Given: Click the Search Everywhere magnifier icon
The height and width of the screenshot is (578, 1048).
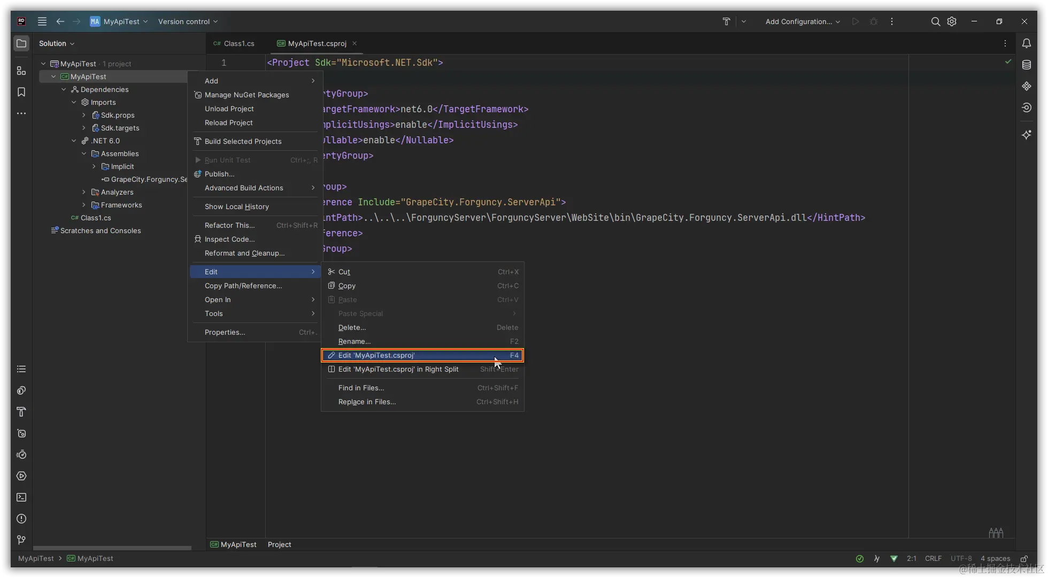Looking at the screenshot, I should click(x=935, y=21).
